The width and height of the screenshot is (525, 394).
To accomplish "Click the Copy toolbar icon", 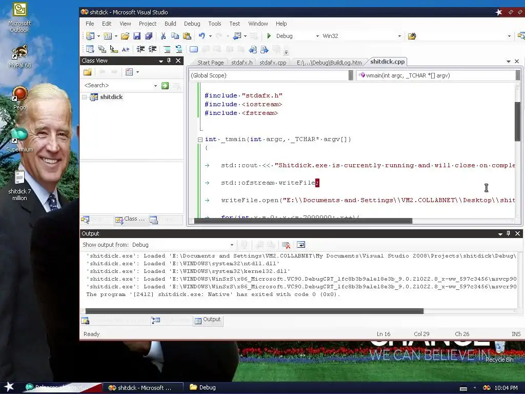I will (175, 36).
